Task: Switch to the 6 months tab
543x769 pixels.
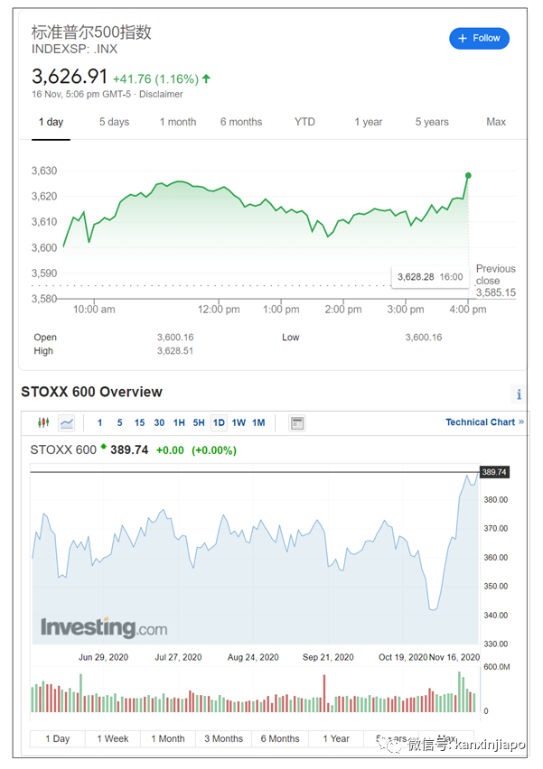Action: click(241, 122)
